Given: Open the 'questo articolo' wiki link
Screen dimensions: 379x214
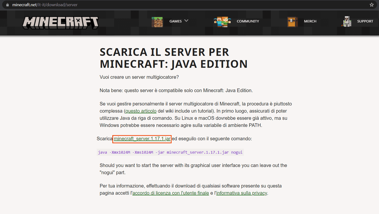Looking at the screenshot, I should pyautogui.click(x=141, y=111).
